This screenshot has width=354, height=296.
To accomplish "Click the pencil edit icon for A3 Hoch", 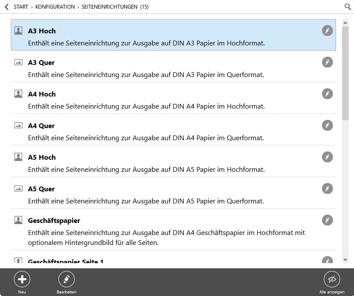I will [327, 30].
